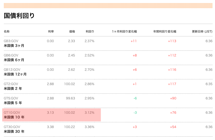
Task: Click the 利回り column header
Action: point(90,31)
